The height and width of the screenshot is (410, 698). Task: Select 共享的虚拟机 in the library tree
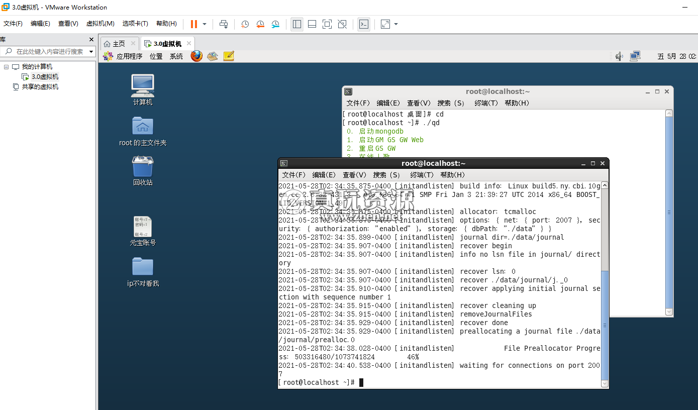(x=40, y=87)
